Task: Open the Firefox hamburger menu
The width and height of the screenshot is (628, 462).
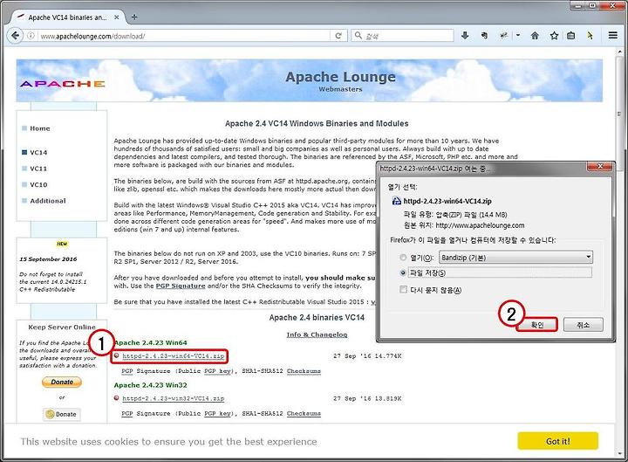Action: (613, 35)
